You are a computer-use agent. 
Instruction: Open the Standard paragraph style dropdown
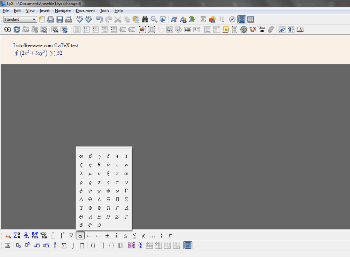click(x=20, y=20)
